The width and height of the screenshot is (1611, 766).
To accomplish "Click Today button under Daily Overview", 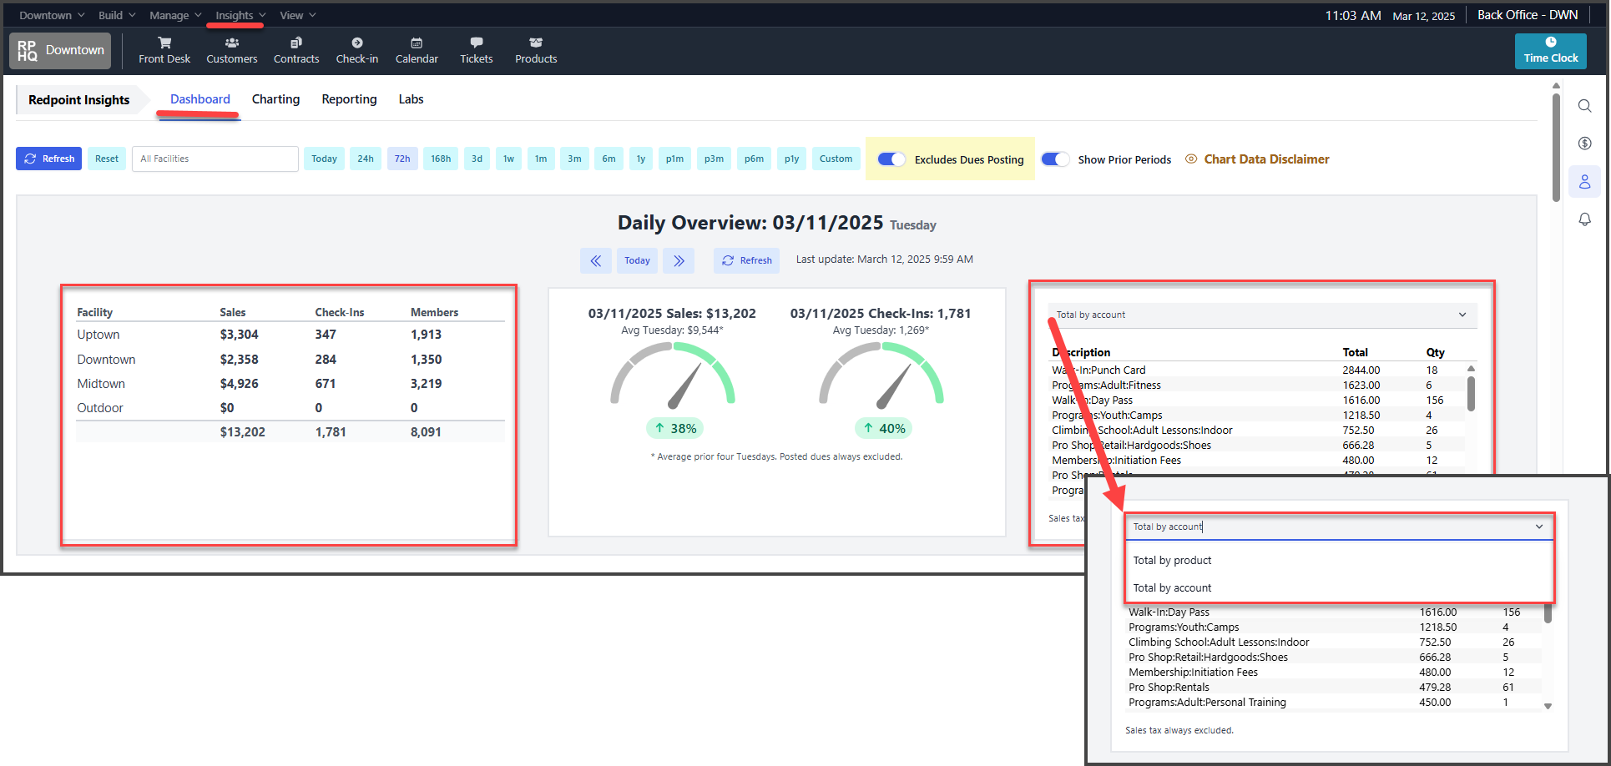I will coord(637,260).
